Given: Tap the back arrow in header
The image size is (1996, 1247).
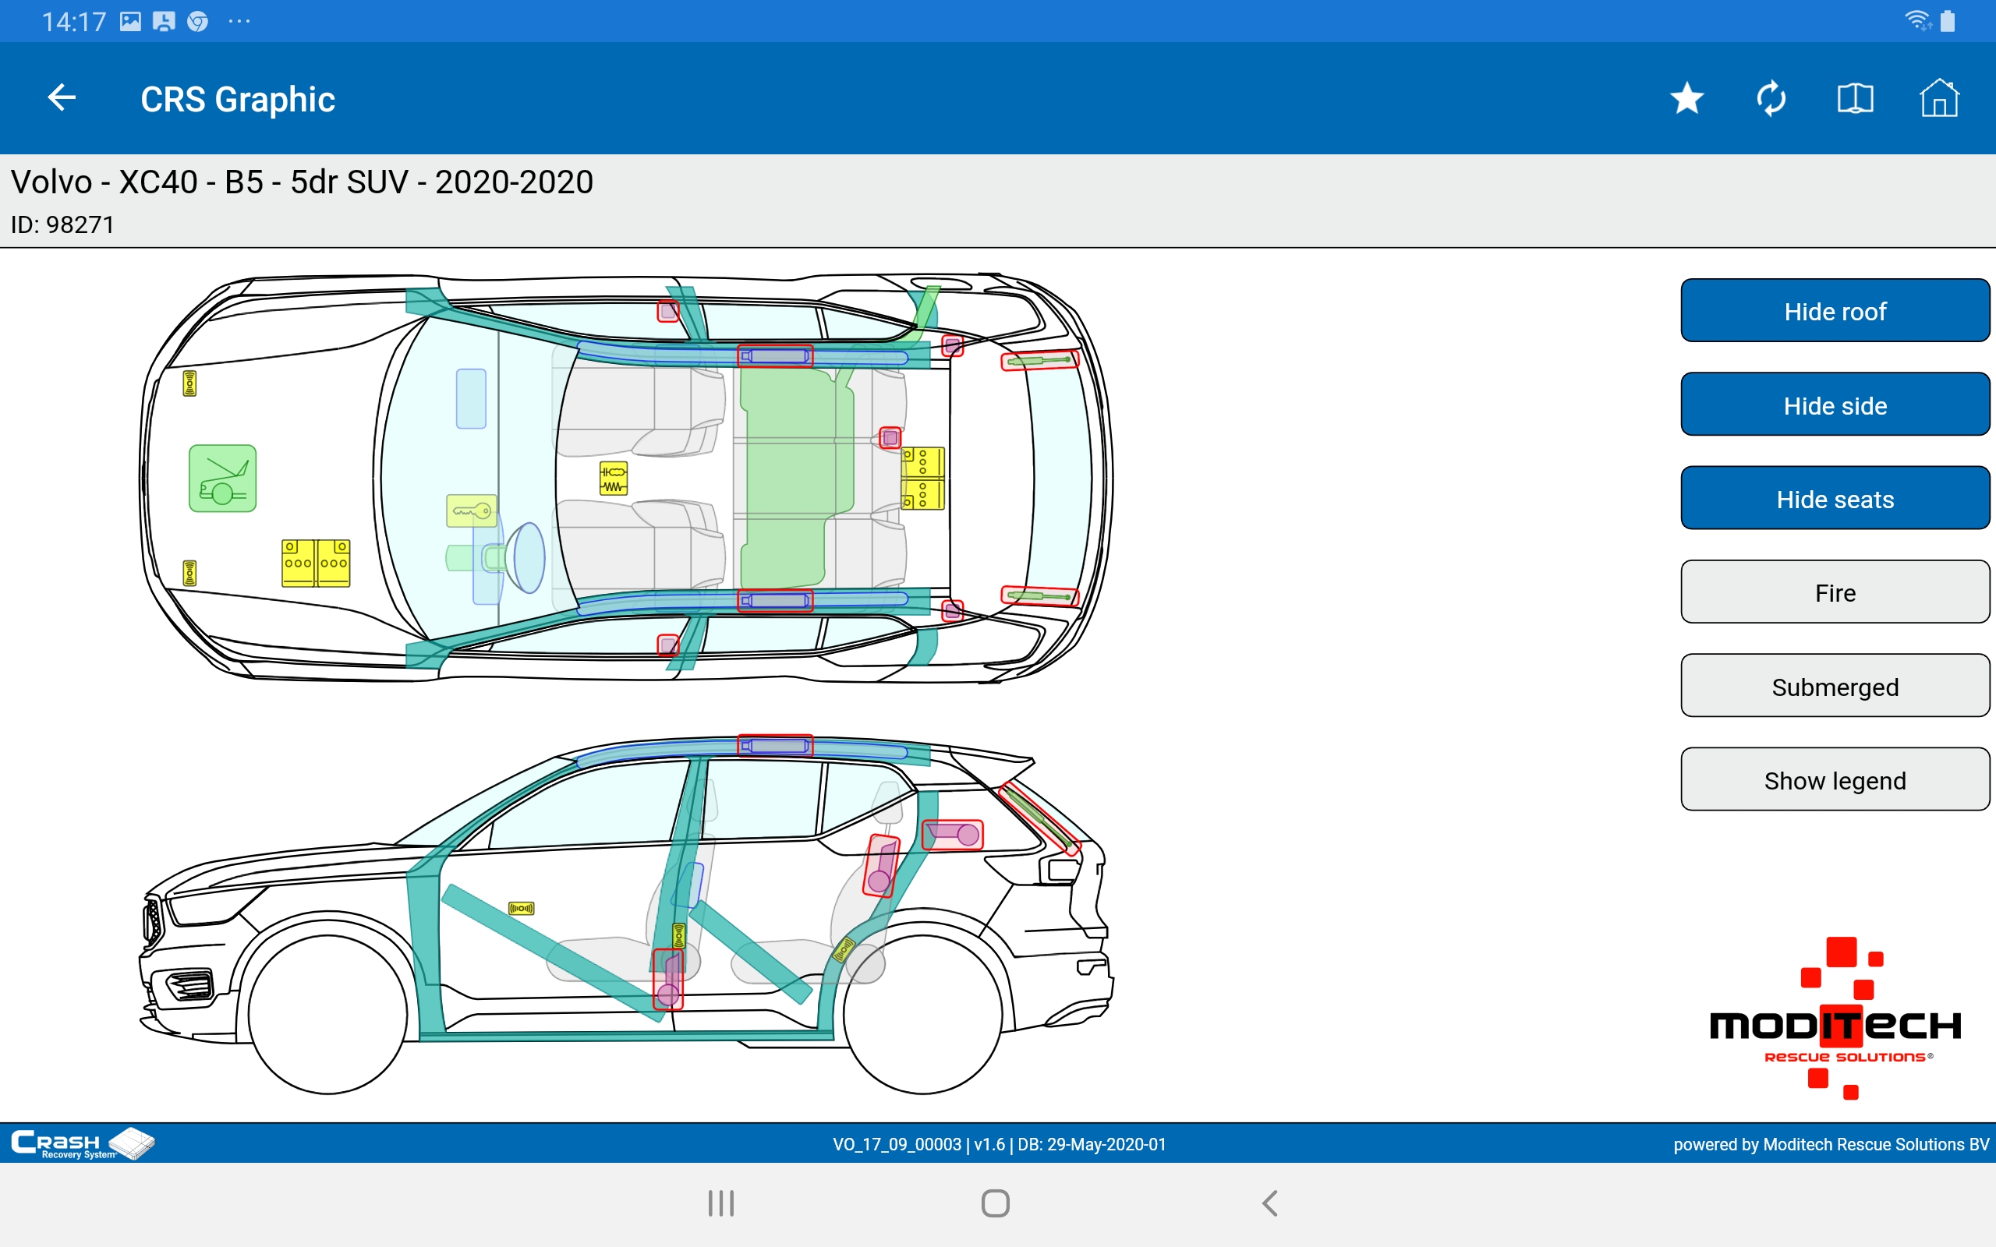Looking at the screenshot, I should click(62, 98).
